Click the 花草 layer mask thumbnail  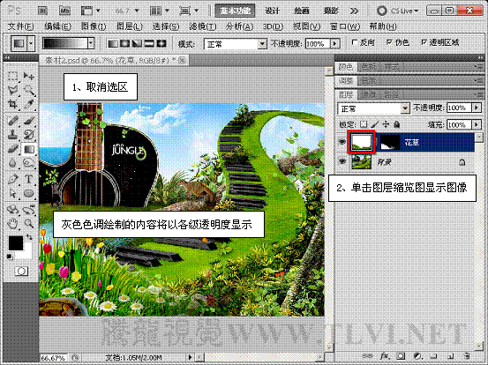(390, 142)
